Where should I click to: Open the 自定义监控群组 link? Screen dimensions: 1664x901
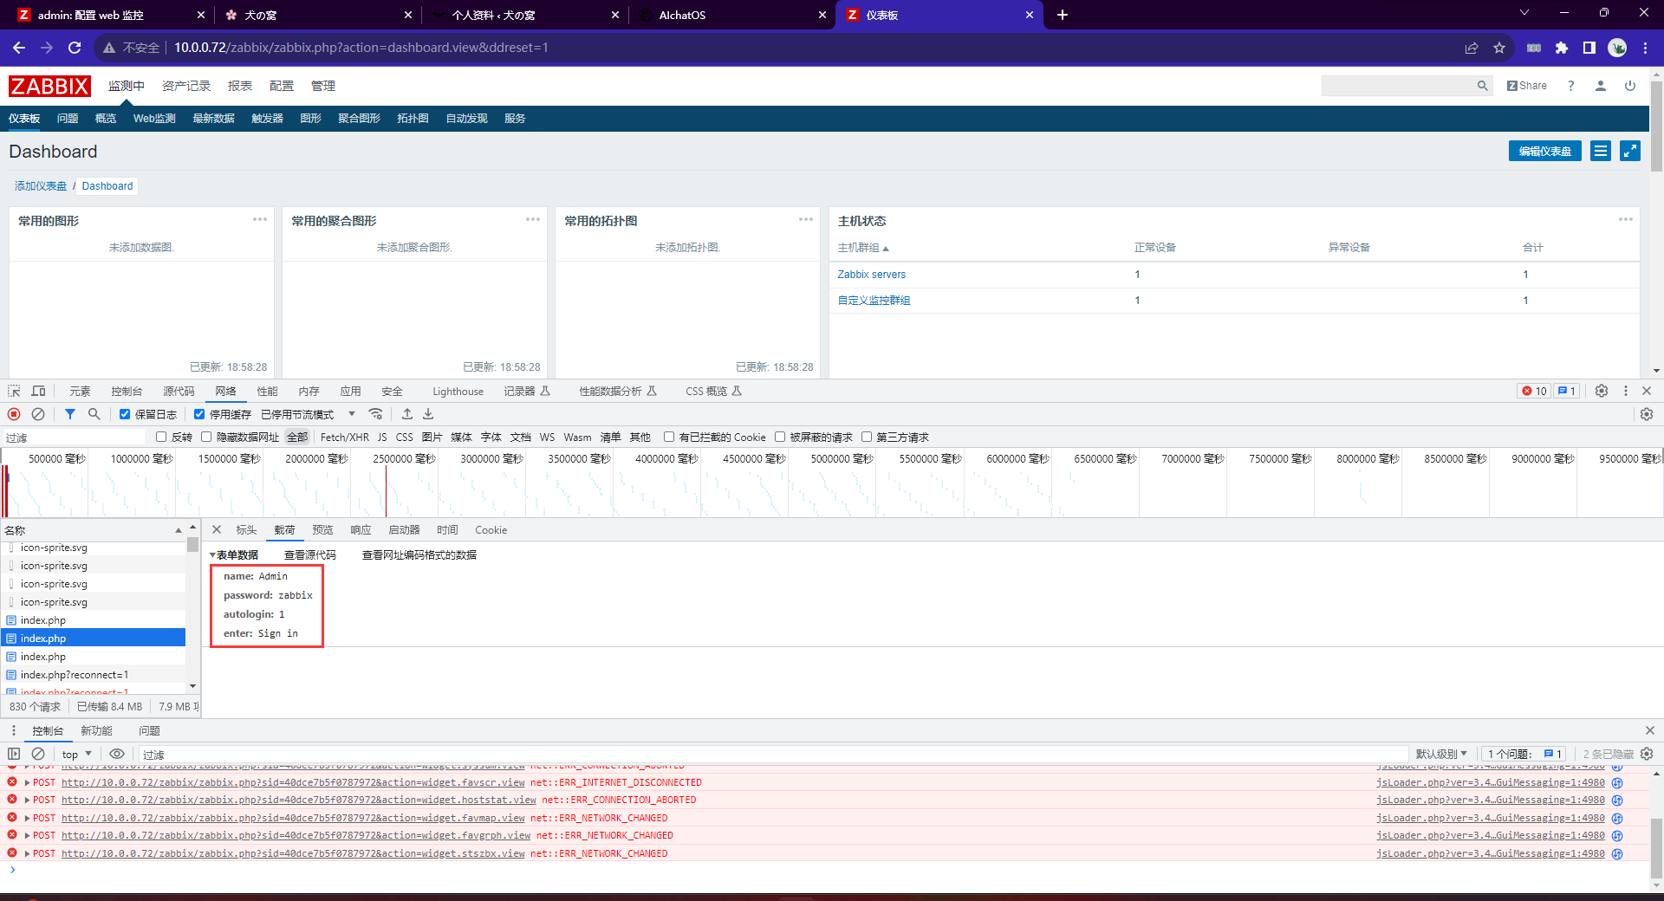874,301
